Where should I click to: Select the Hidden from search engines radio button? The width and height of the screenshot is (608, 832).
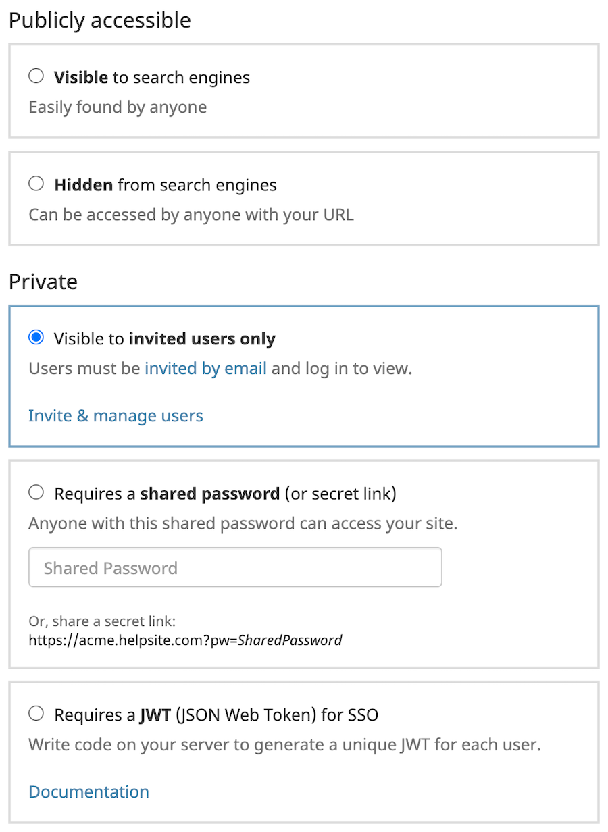pos(36,184)
